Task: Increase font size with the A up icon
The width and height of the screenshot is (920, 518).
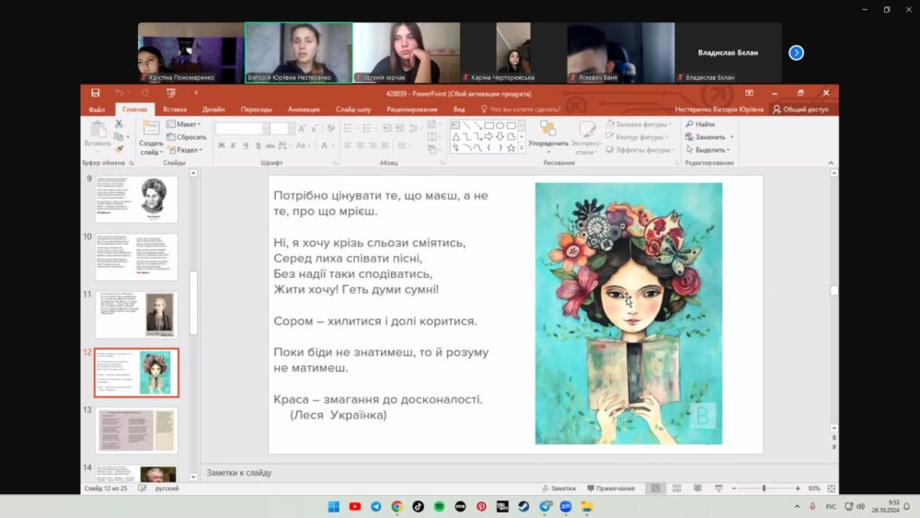Action: (x=302, y=129)
